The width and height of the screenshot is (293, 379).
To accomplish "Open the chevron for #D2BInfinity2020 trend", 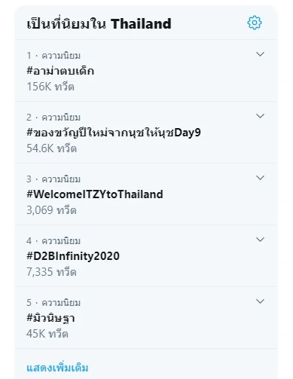I will [x=260, y=240].
